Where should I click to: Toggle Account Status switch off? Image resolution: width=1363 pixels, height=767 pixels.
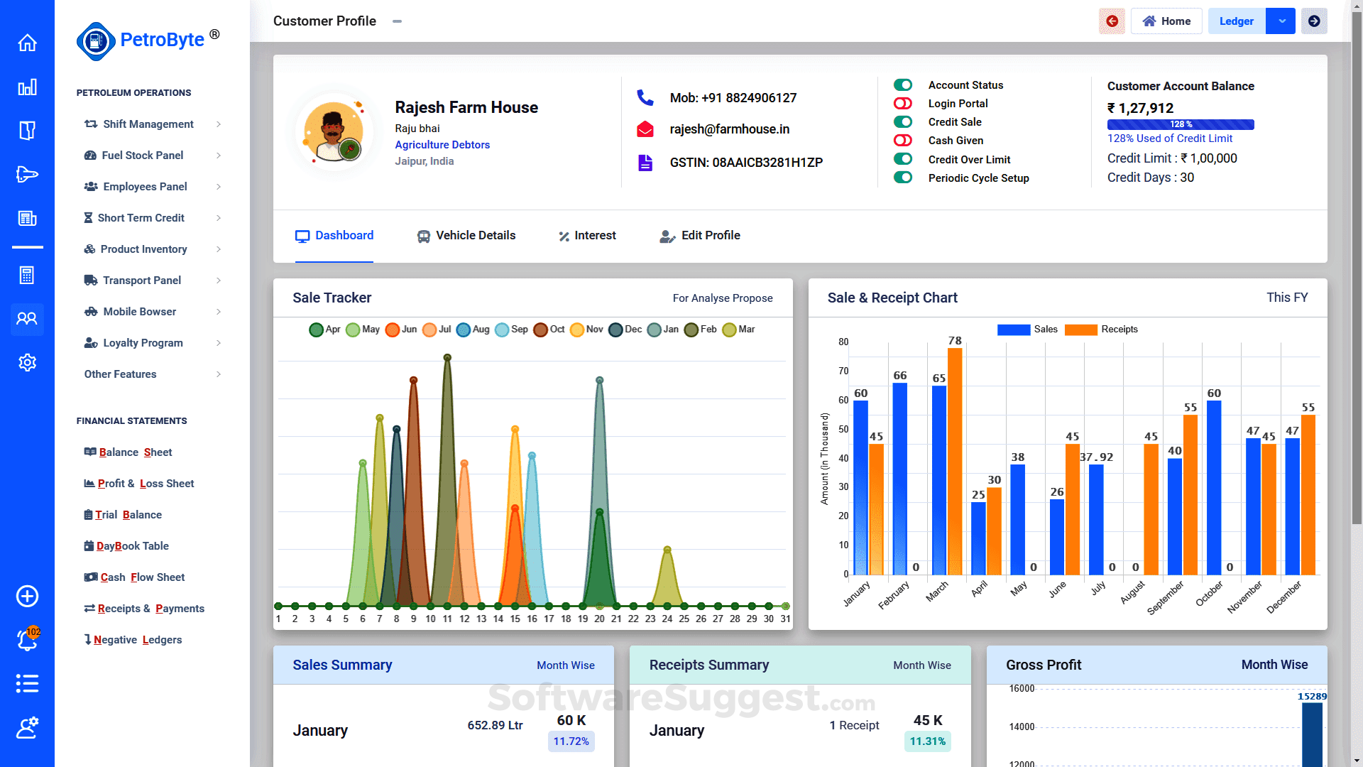tap(903, 85)
